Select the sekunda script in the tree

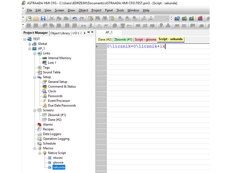[x=59, y=167]
